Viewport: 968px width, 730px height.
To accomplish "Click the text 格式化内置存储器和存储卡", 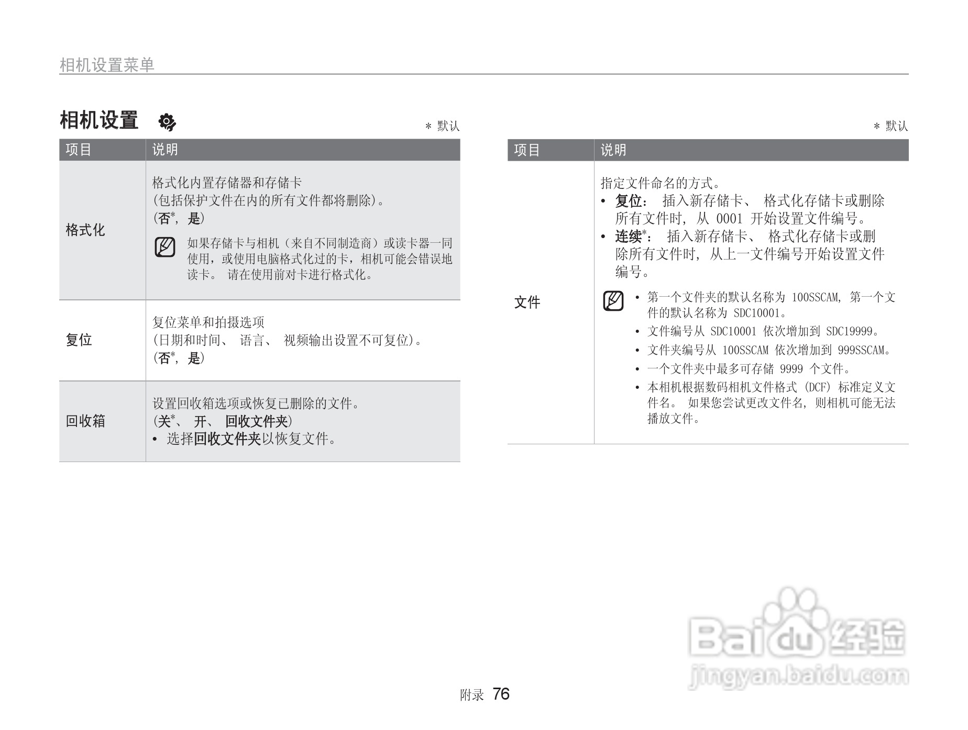I will (x=227, y=183).
